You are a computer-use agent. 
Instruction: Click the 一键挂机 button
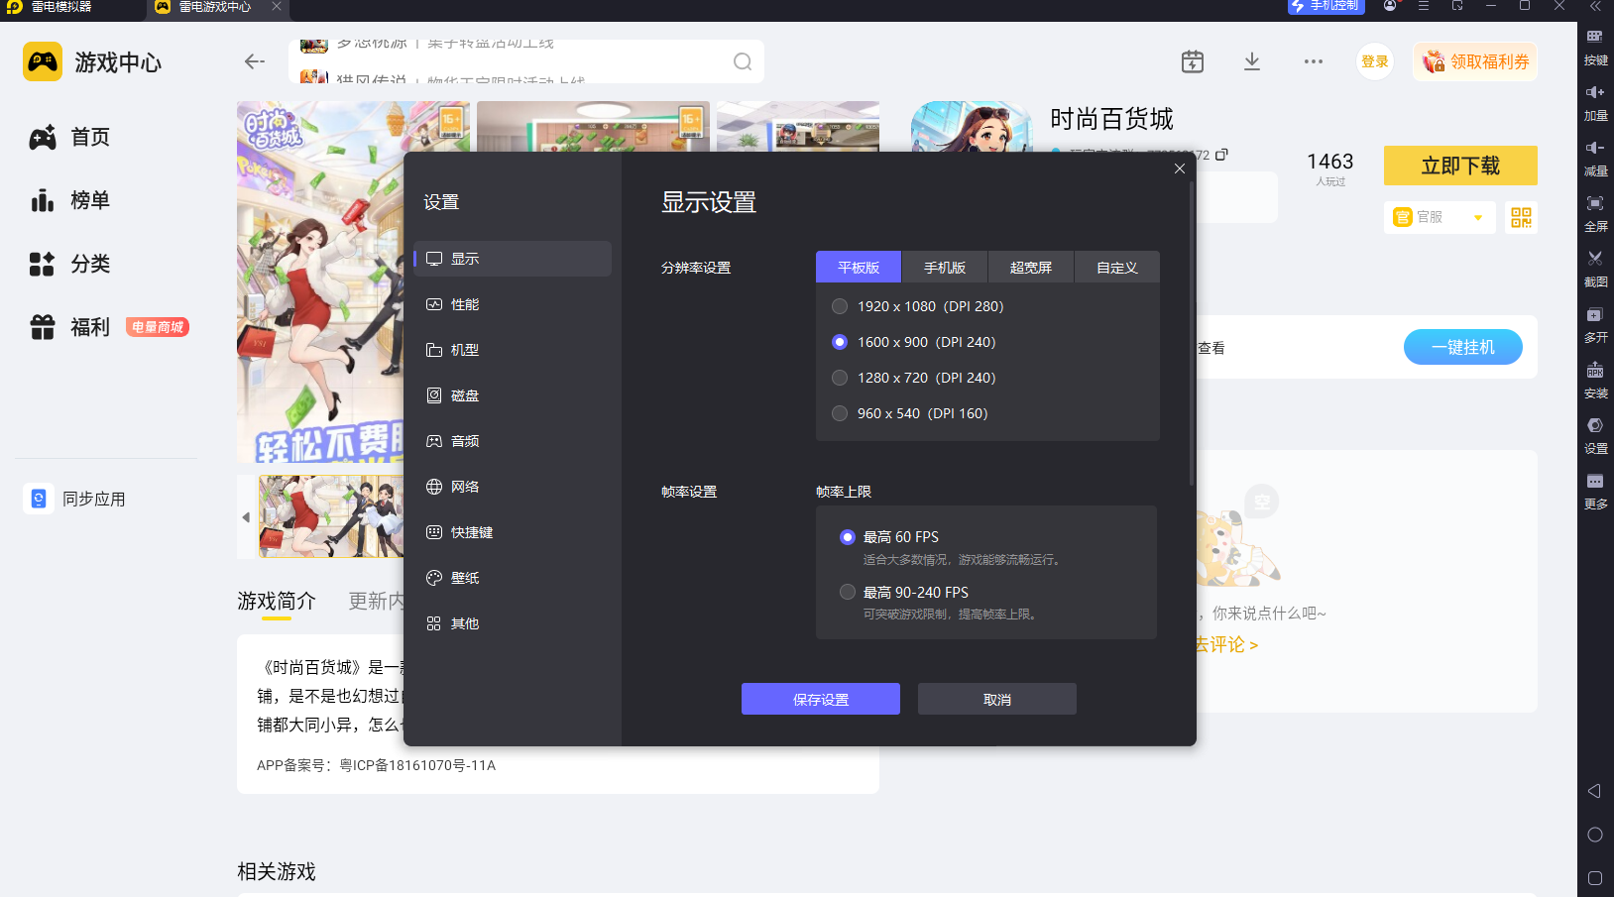pos(1463,347)
